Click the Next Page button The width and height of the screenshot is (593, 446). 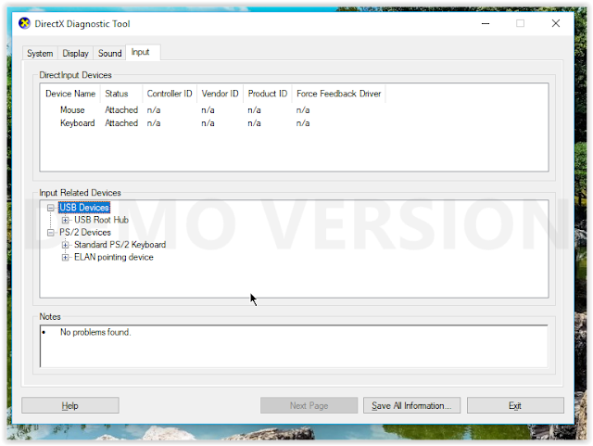click(x=309, y=405)
